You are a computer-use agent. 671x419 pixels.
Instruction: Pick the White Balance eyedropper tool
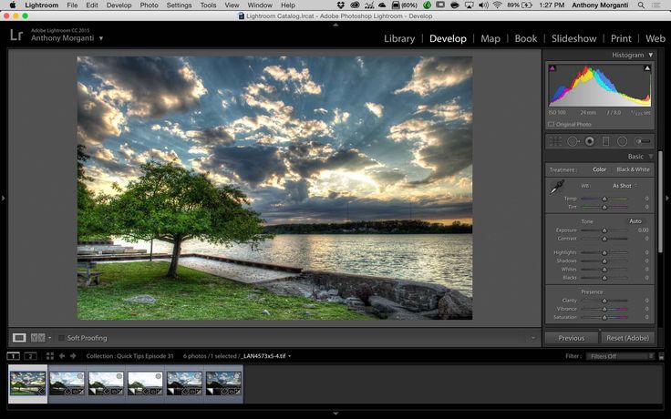coord(555,188)
